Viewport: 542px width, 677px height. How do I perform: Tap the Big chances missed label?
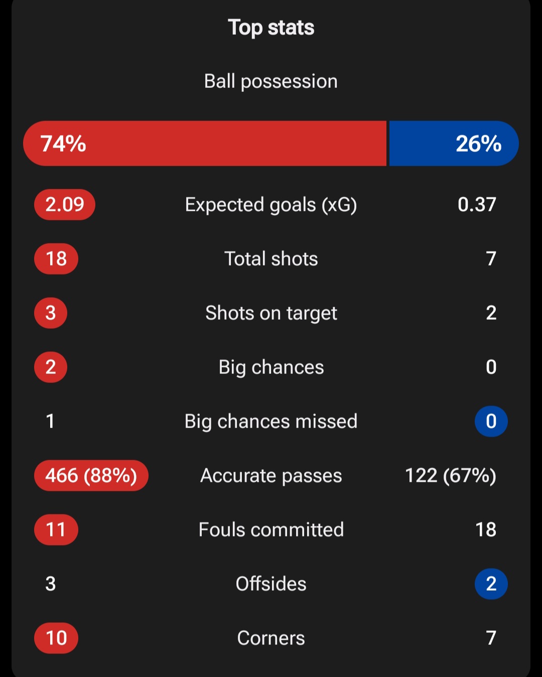[271, 422]
